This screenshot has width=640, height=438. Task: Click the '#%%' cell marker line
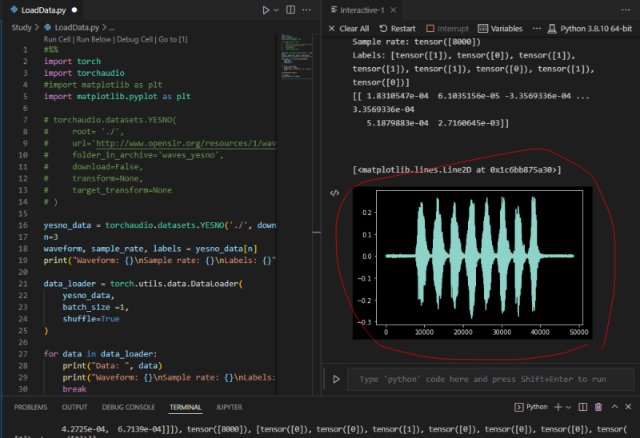click(x=51, y=50)
